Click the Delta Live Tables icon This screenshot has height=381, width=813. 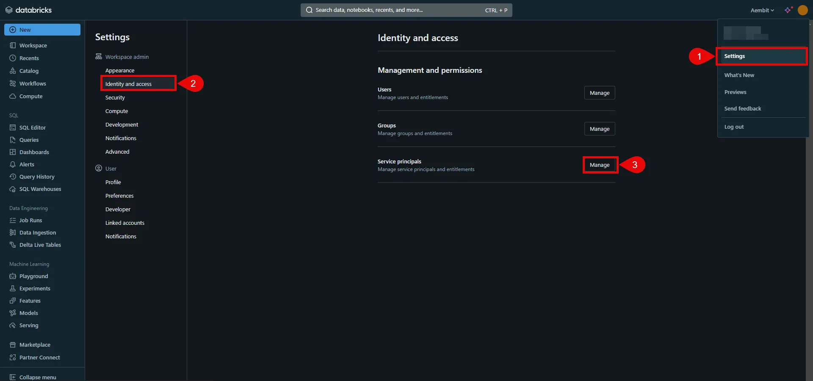[13, 245]
